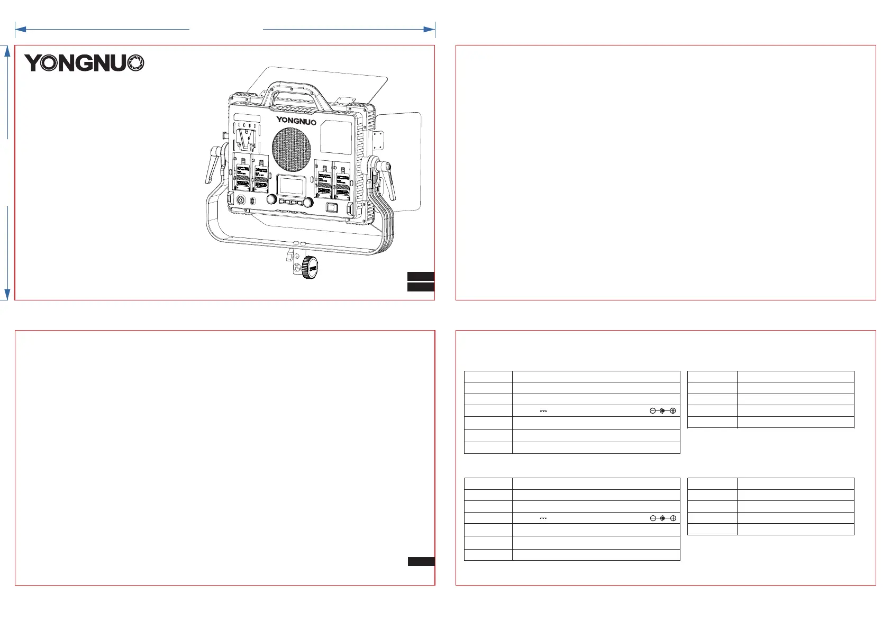Click the small YONGNUO label on the light body
The width and height of the screenshot is (891, 630).
pyautogui.click(x=296, y=121)
